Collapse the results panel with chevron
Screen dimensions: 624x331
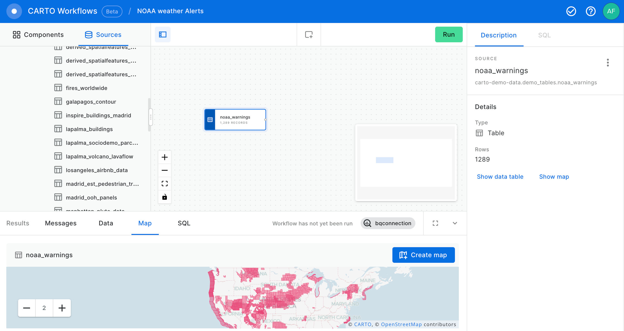[455, 223]
